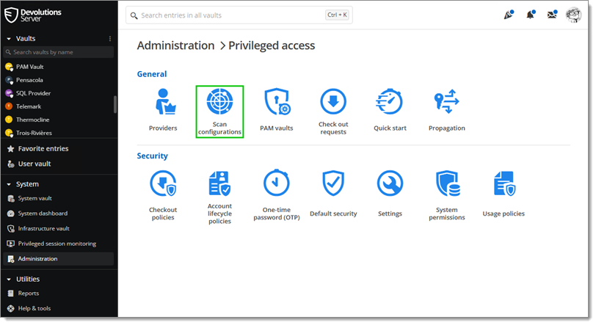Collapse the Utilities section
Image resolution: width=596 pixels, height=325 pixels.
(x=9, y=280)
